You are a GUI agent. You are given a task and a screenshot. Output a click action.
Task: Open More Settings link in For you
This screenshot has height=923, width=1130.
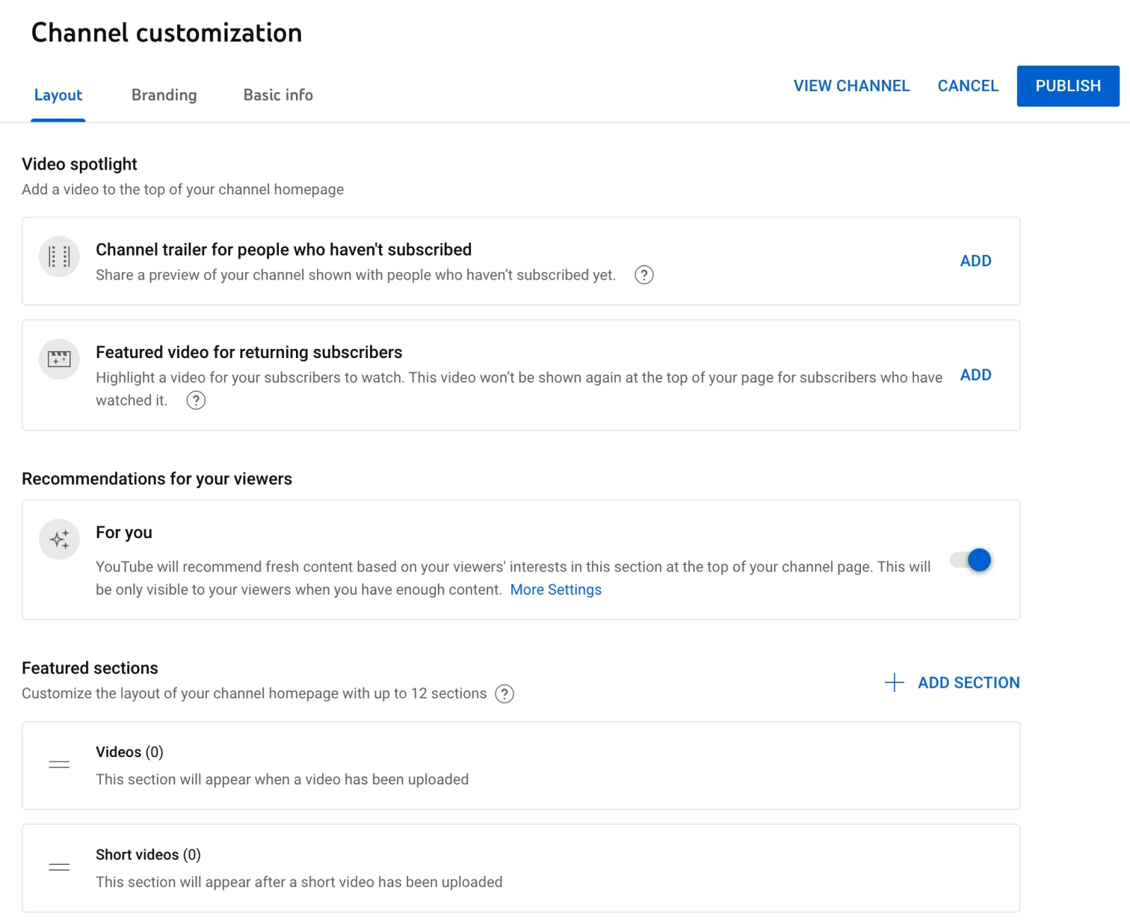pyautogui.click(x=556, y=590)
